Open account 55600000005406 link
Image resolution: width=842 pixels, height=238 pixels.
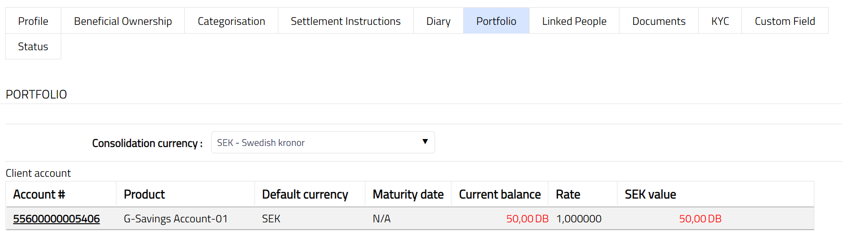(x=56, y=219)
